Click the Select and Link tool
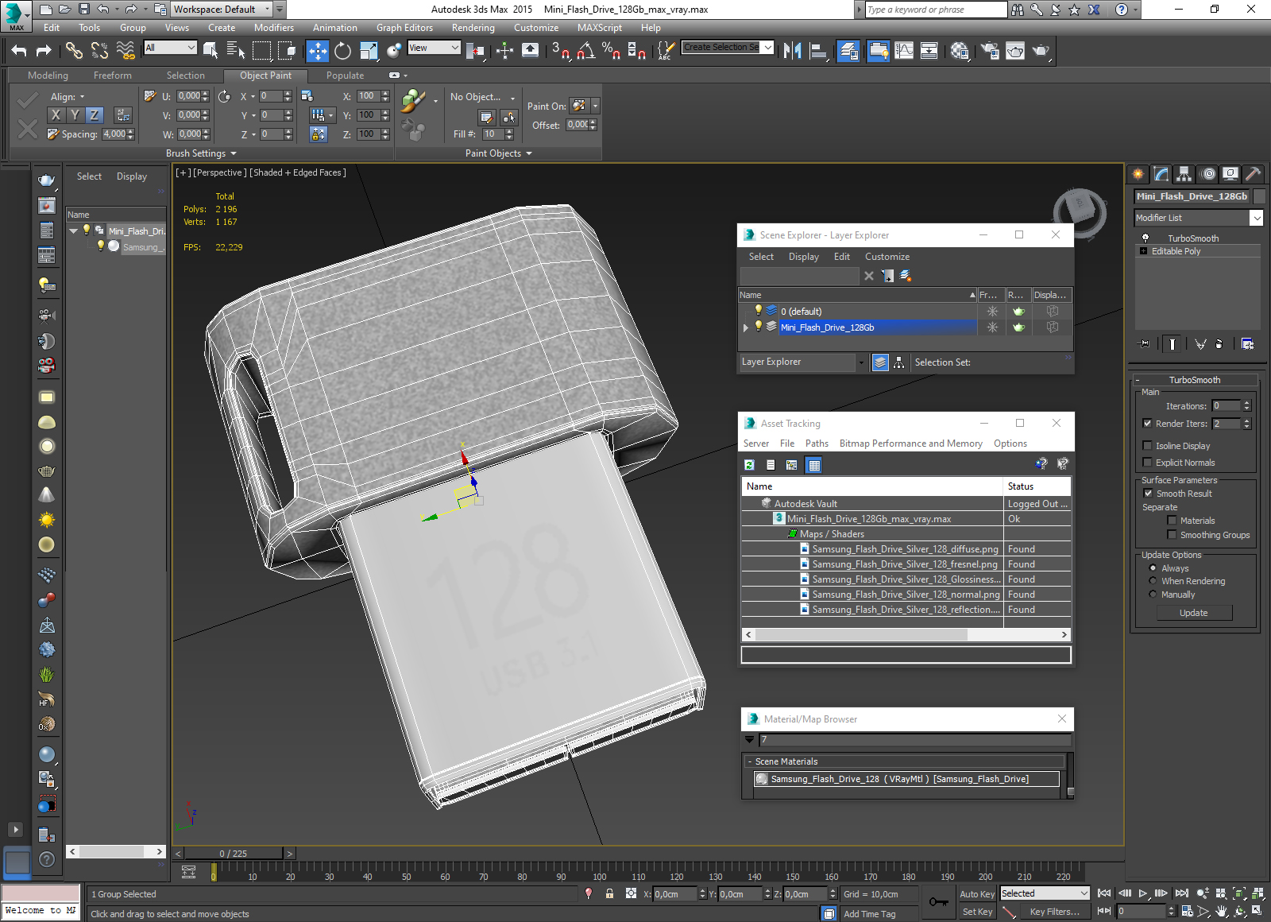 tap(74, 51)
